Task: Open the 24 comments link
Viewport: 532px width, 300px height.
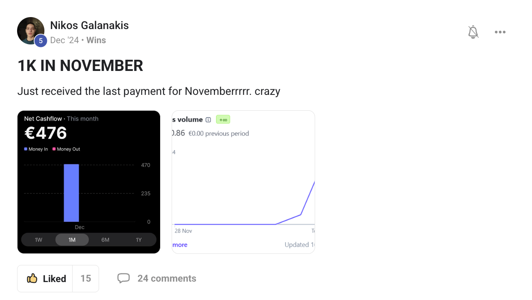Action: click(167, 279)
